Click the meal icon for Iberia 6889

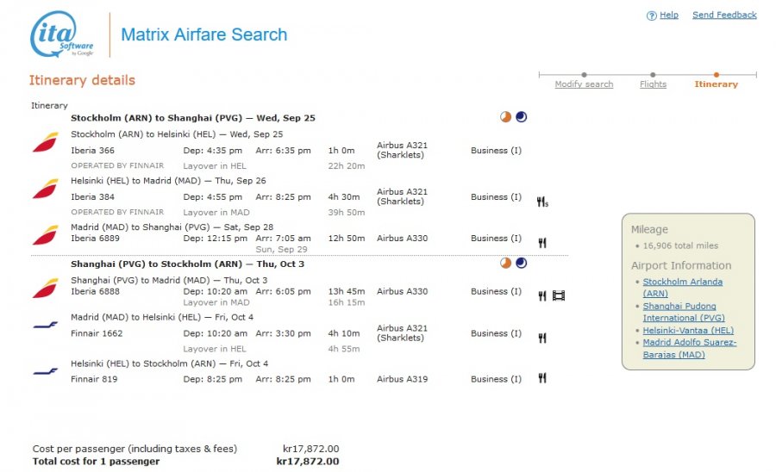pyautogui.click(x=542, y=243)
